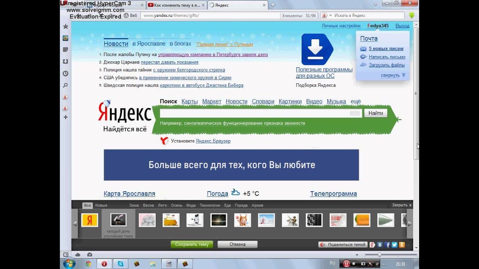This screenshot has width=479, height=269.
Task: Open the search magnifier panel in sidebar
Action: pyautogui.click(x=65, y=86)
